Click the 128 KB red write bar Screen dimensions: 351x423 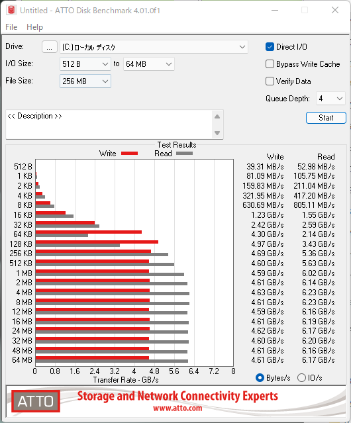click(x=97, y=242)
